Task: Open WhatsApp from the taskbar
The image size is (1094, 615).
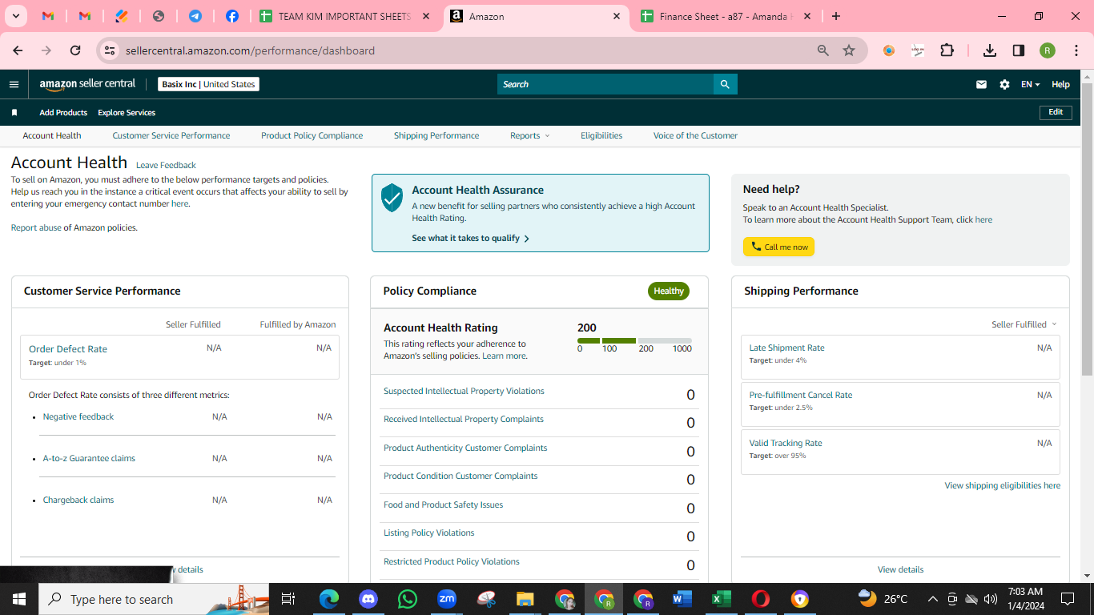Action: (x=408, y=599)
